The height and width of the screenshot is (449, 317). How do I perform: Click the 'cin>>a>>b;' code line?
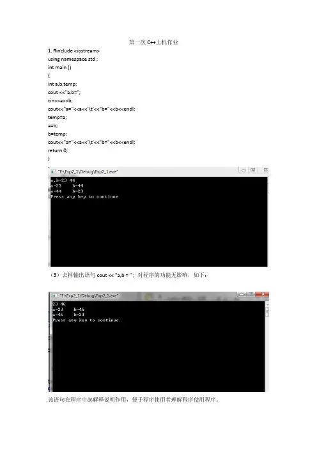[x=60, y=100]
